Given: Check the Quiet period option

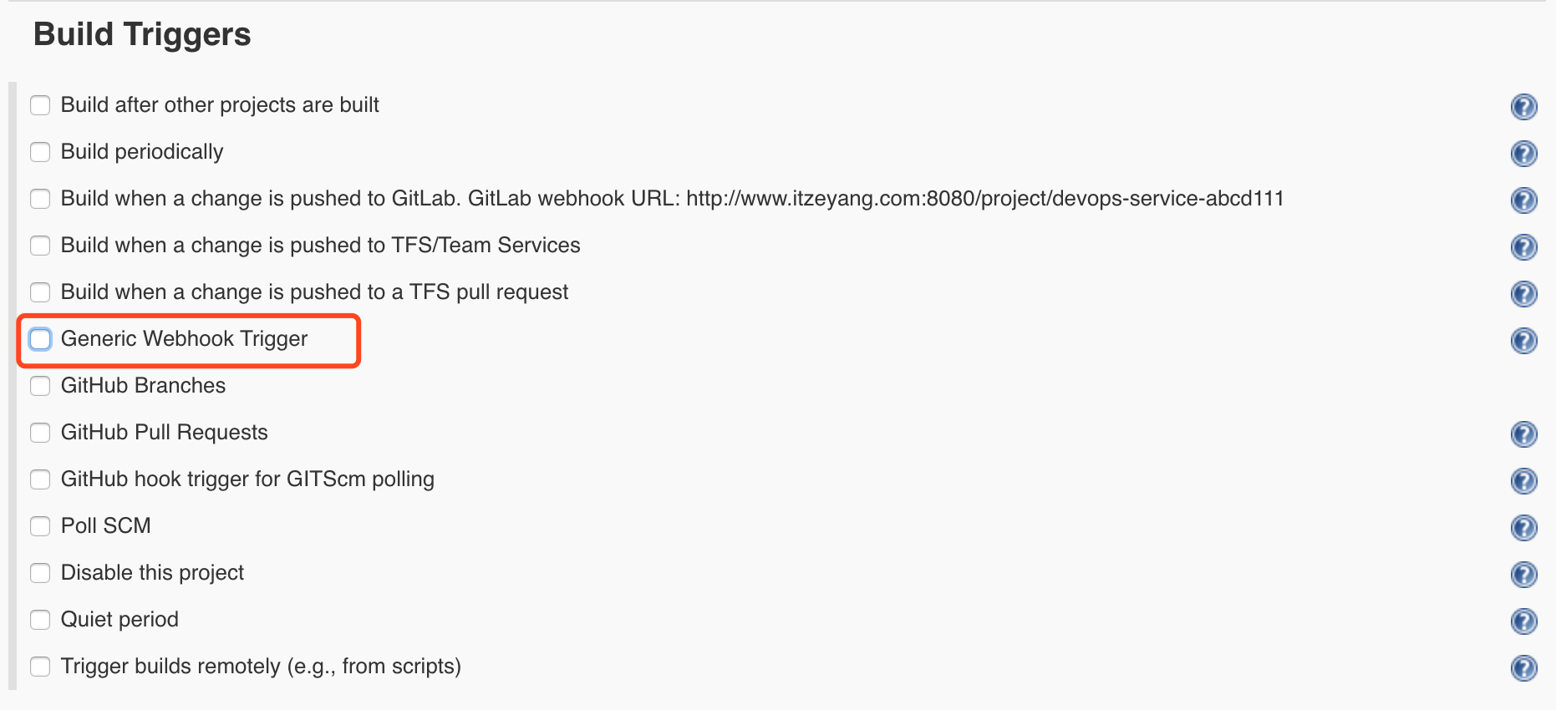Looking at the screenshot, I should (x=40, y=620).
